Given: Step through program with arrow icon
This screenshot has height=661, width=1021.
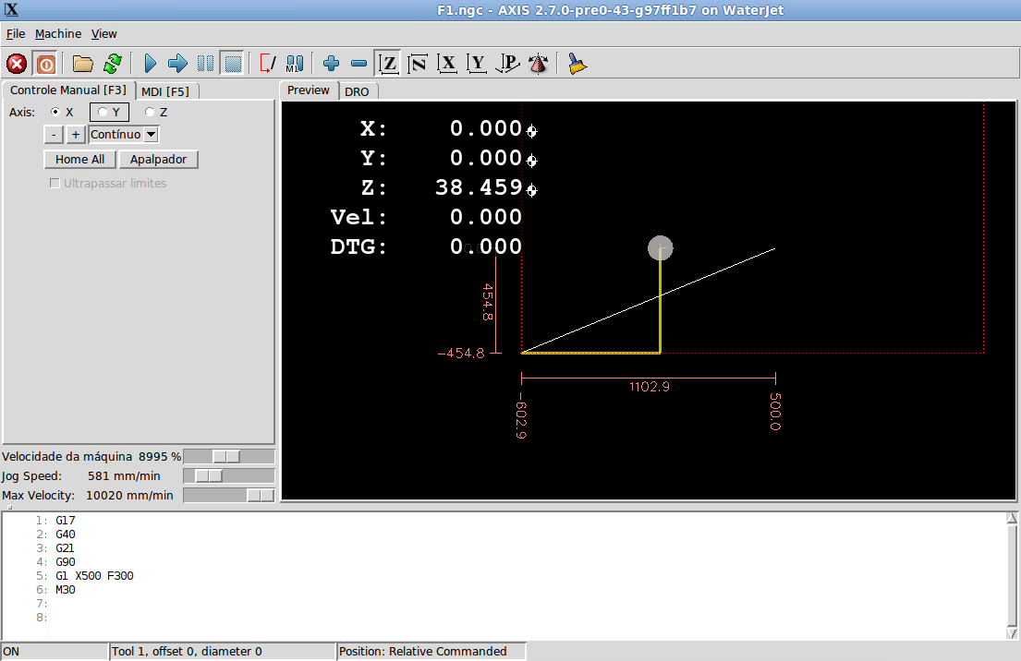Looking at the screenshot, I should click(x=177, y=64).
